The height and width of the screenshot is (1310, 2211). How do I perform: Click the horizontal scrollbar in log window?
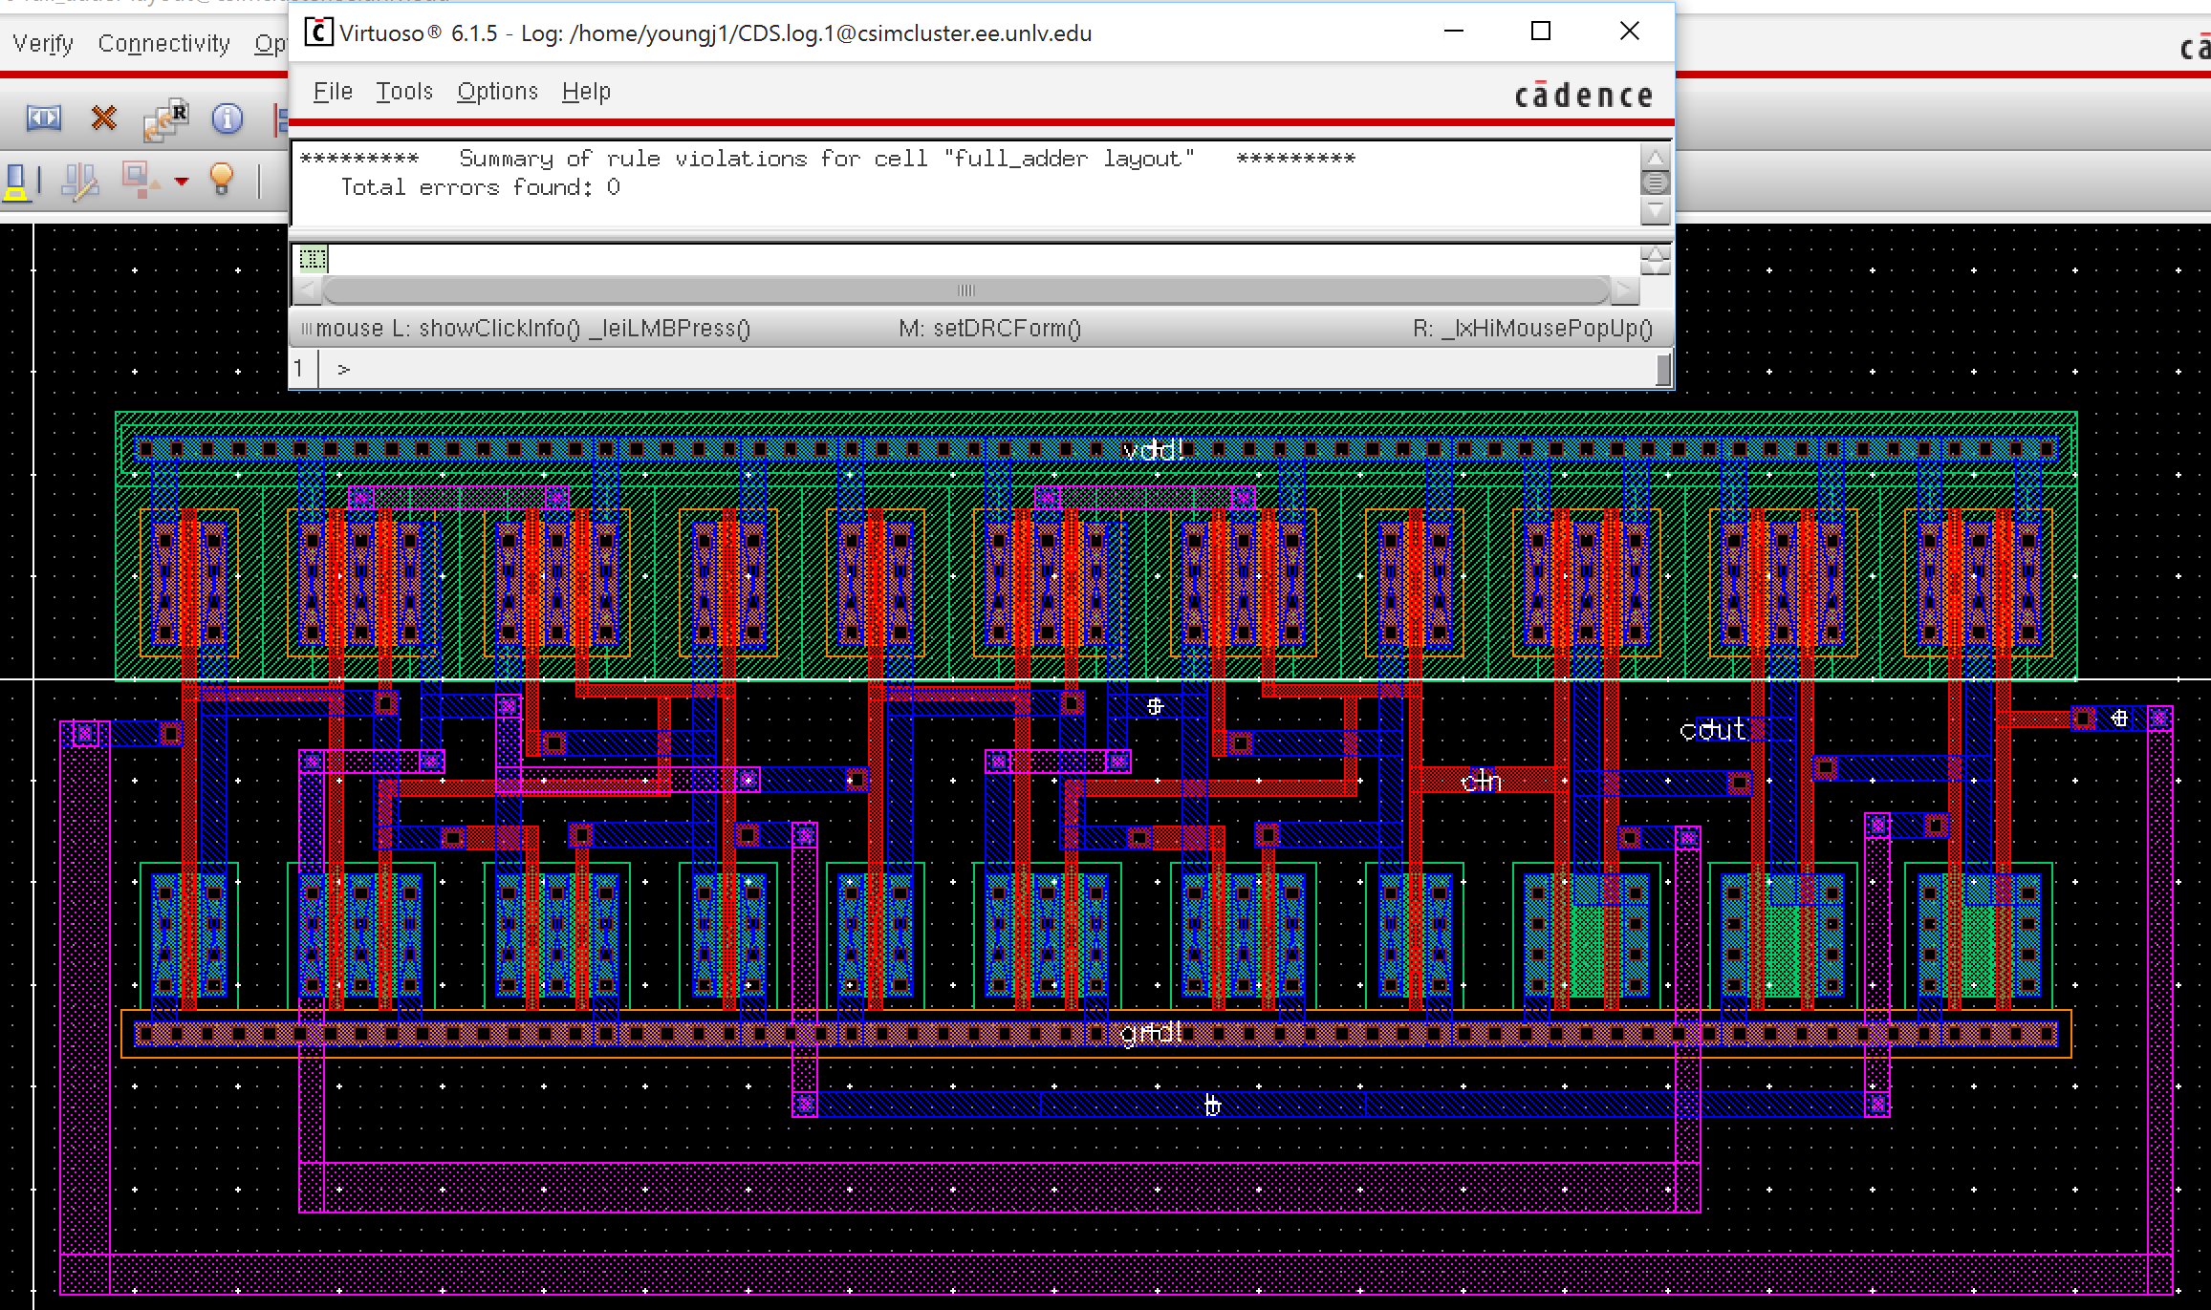click(965, 290)
